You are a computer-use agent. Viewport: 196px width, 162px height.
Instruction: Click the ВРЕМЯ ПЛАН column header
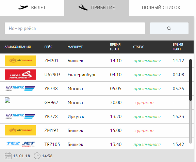coord(115,47)
